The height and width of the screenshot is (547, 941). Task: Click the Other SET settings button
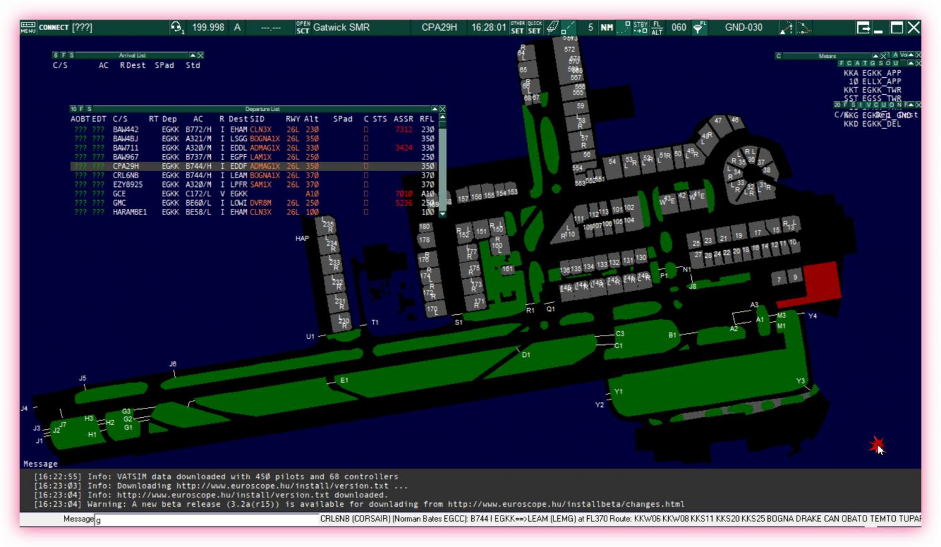pos(518,28)
